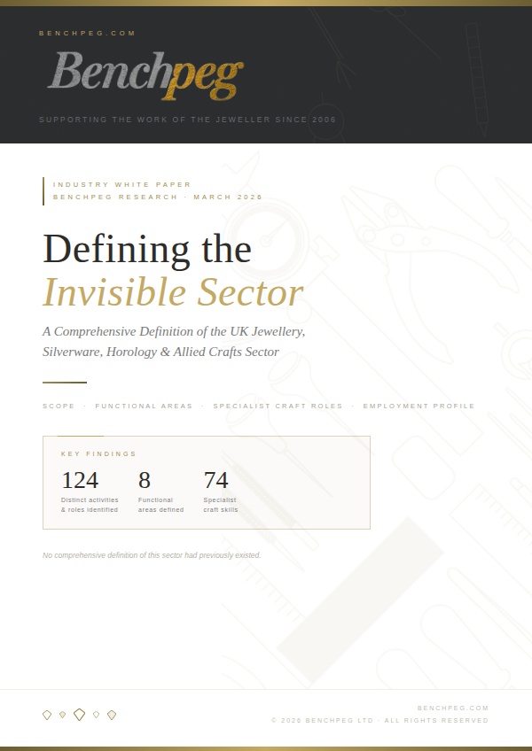The height and width of the screenshot is (751, 532).
Task: Click the first gem icon in the footer
Action: click(x=47, y=715)
